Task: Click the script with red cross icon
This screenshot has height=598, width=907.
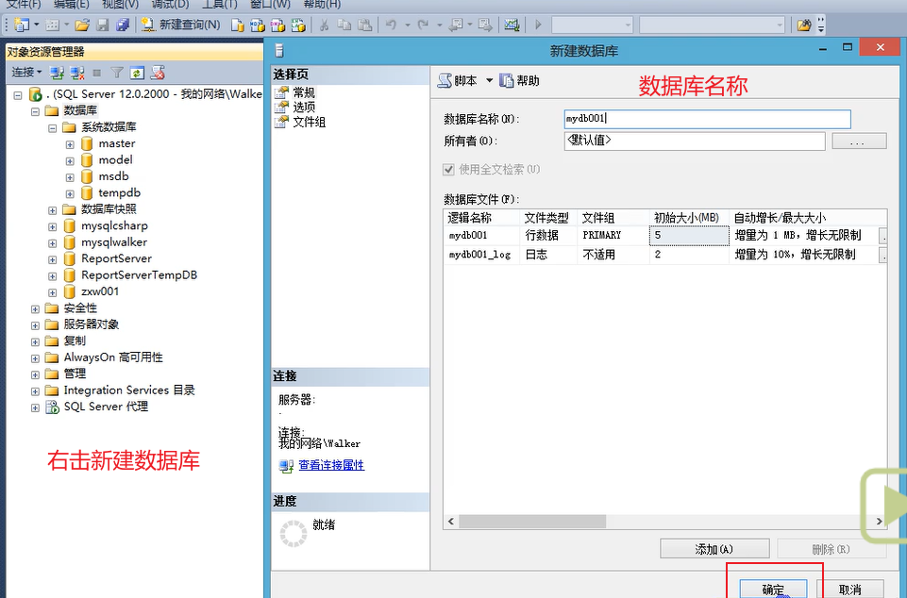Action: [x=158, y=73]
